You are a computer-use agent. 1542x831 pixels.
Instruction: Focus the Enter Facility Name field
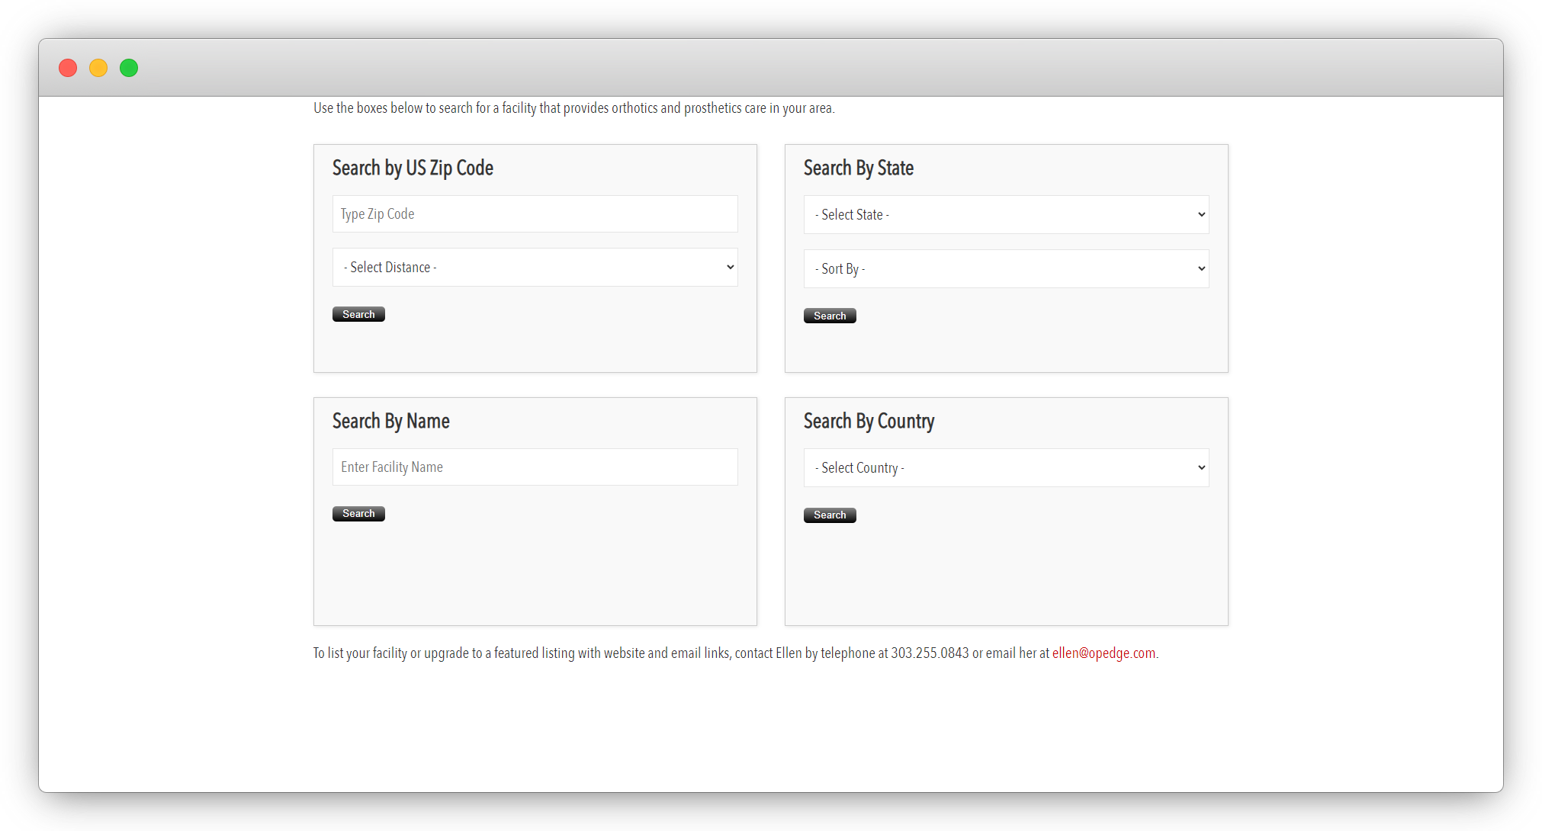534,467
